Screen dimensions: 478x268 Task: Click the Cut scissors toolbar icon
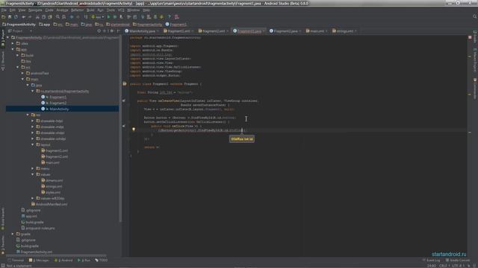[37, 17]
